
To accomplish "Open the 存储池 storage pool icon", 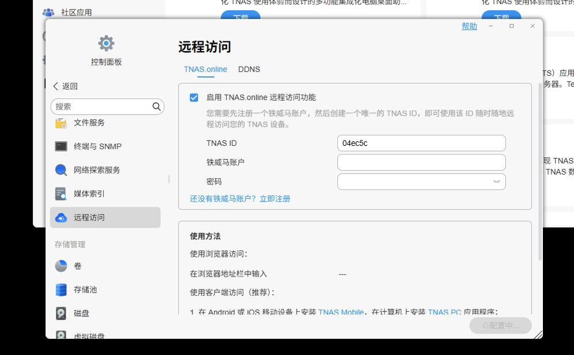I will [61, 290].
